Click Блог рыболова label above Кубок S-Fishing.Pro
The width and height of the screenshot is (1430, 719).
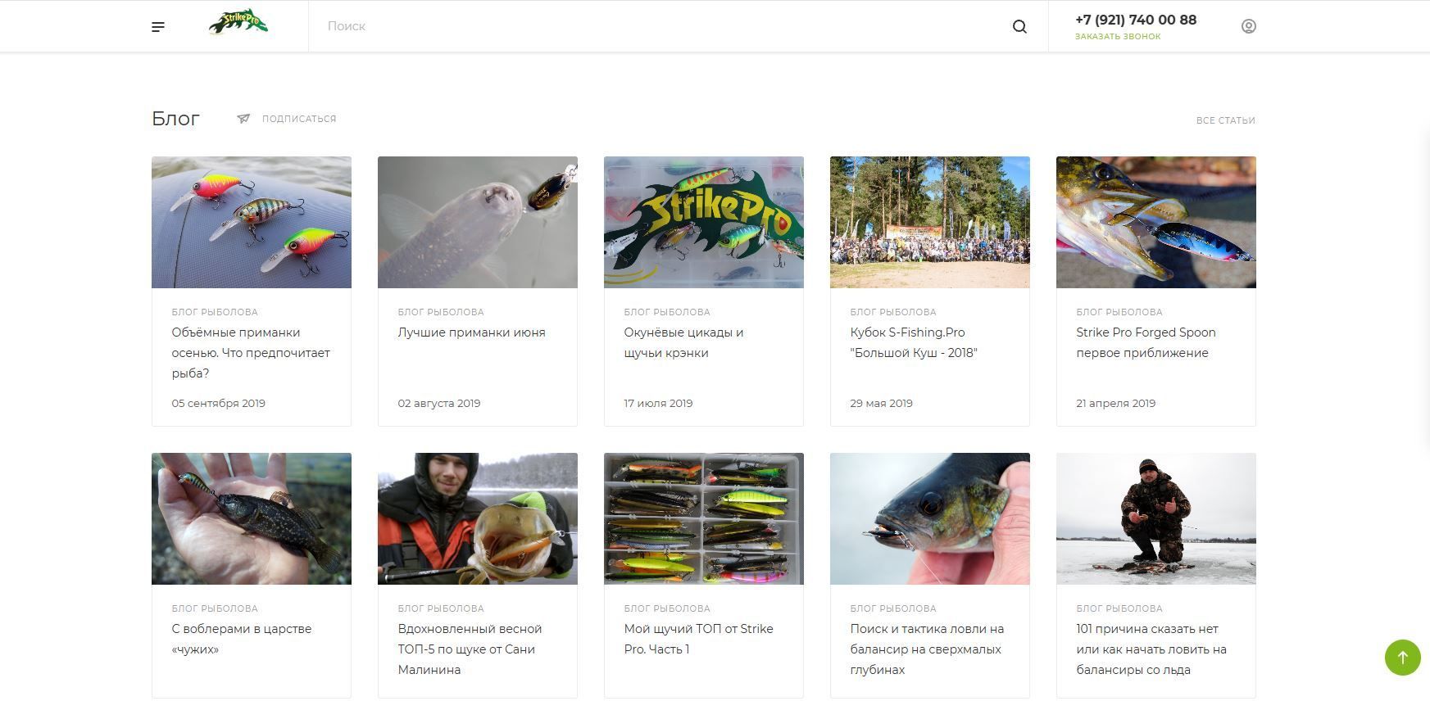coord(893,312)
